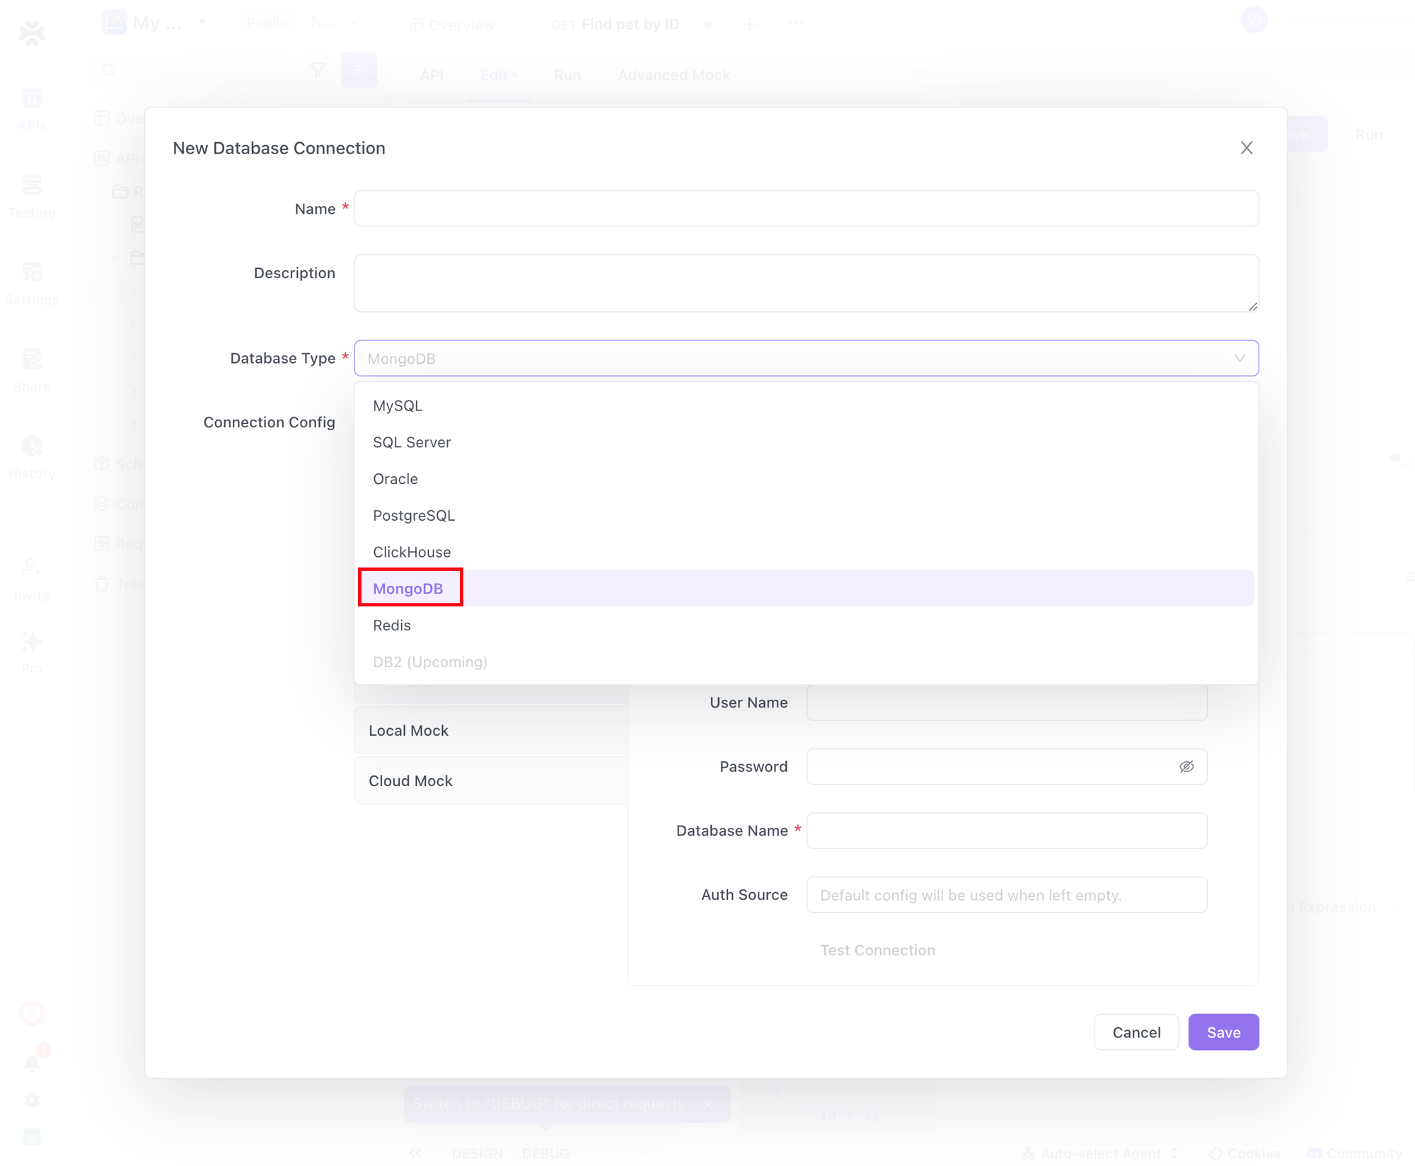Choose Oracle database type
1415x1166 pixels.
(x=806, y=479)
